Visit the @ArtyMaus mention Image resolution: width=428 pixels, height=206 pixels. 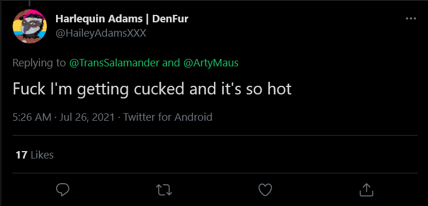[211, 63]
